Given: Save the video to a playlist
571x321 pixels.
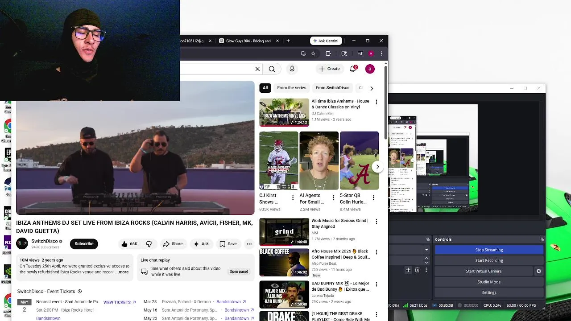Looking at the screenshot, I should tap(228, 244).
